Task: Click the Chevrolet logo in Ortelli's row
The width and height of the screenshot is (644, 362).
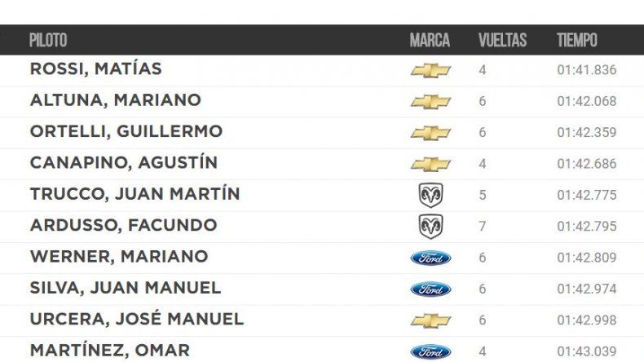Action: 430,132
